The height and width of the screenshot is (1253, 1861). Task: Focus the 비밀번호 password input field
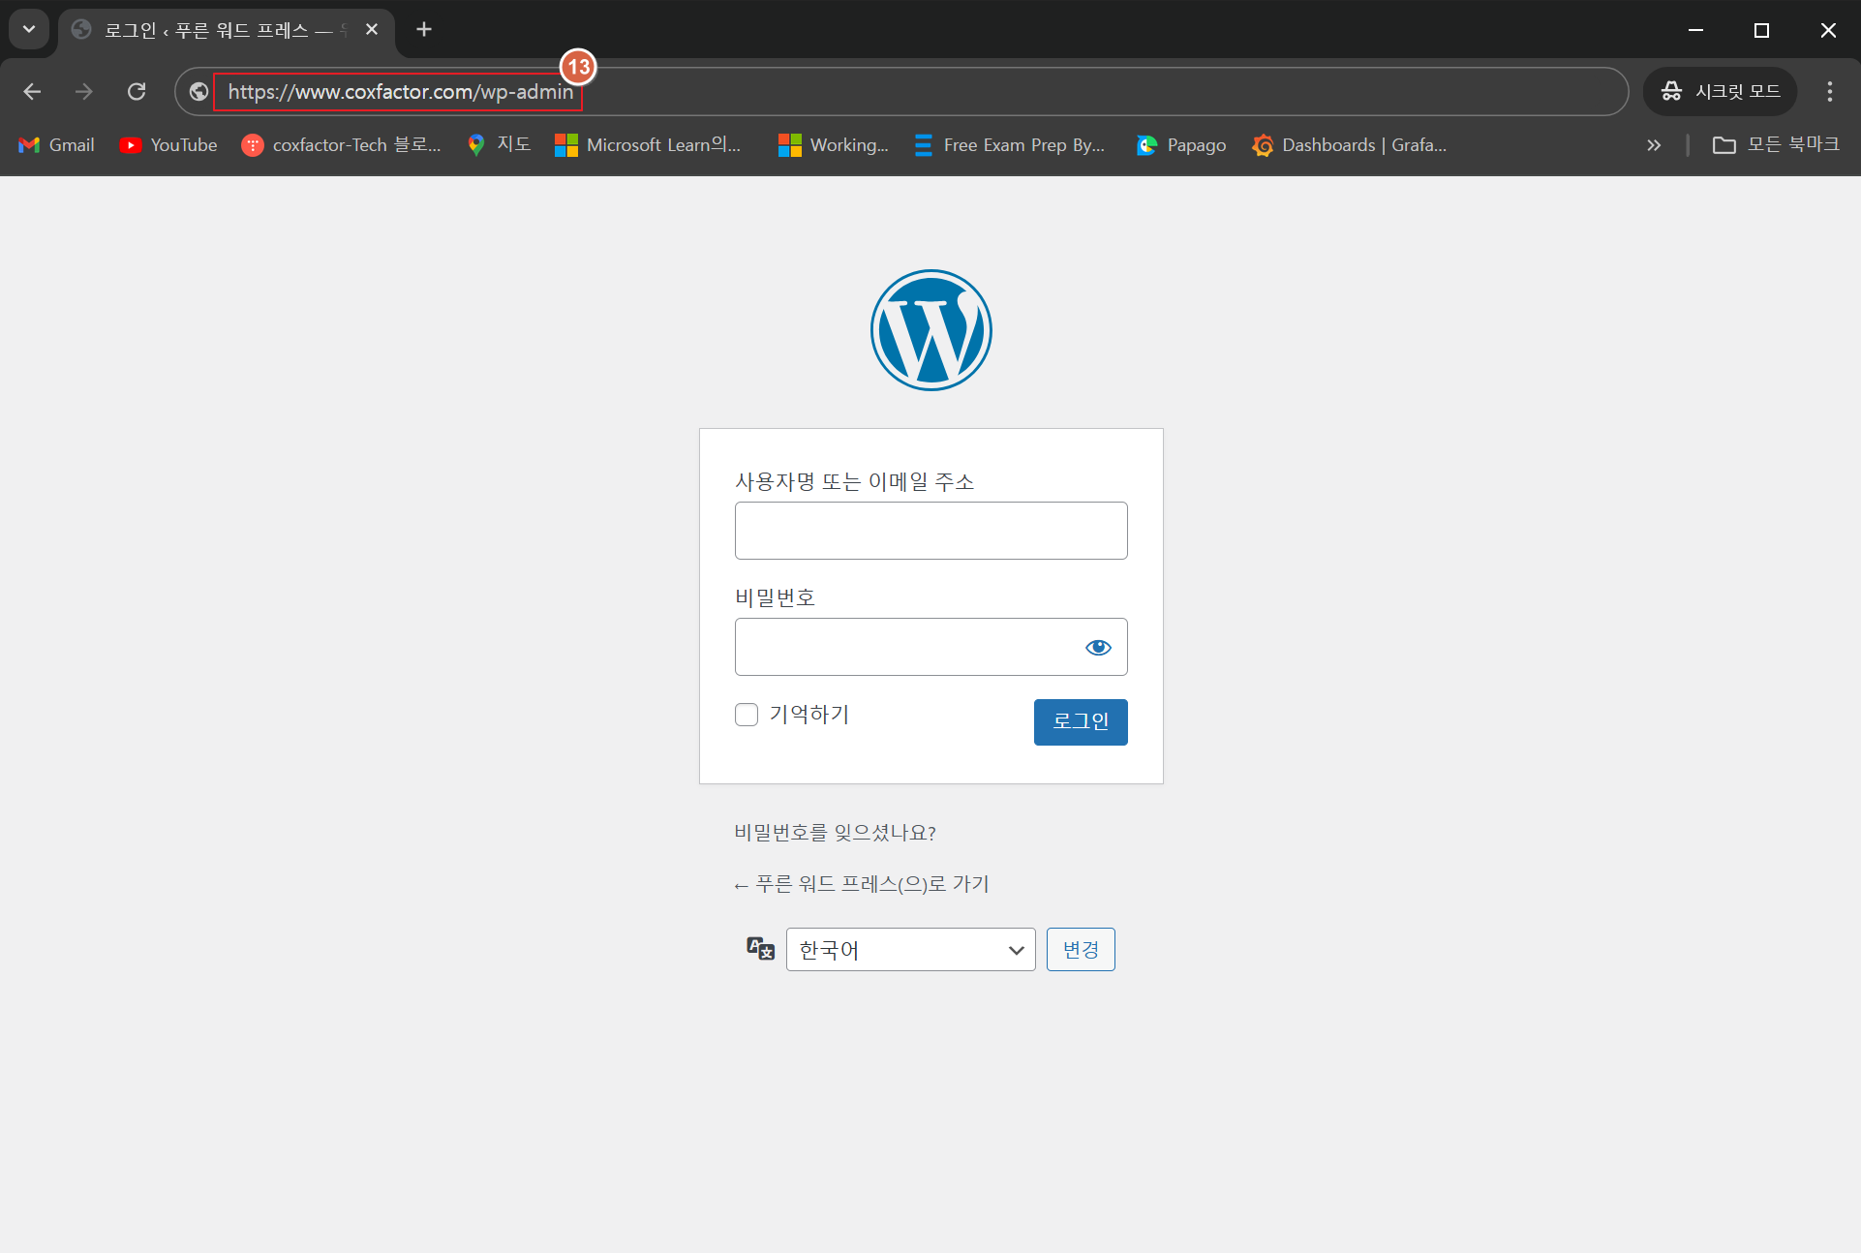[930, 647]
